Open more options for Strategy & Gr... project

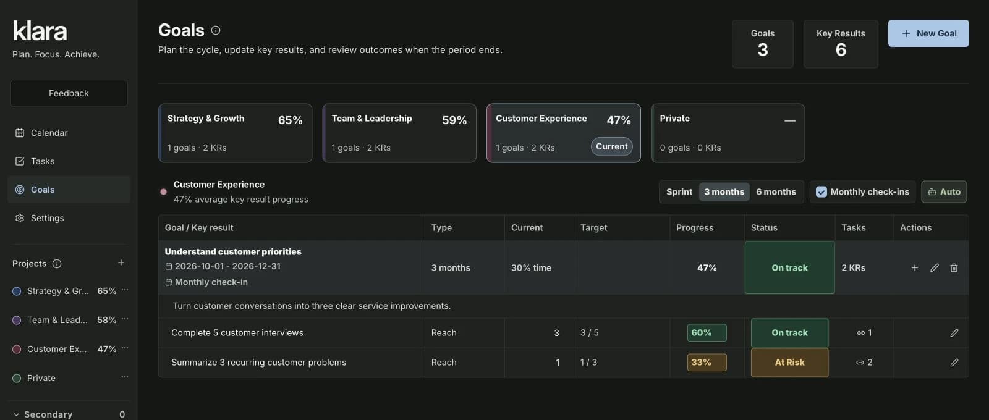125,290
